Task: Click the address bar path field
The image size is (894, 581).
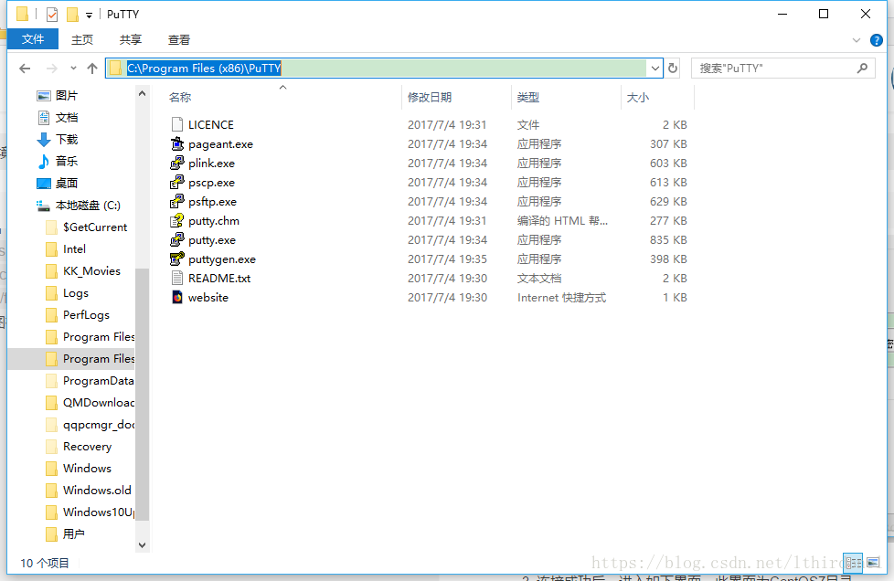Action: [377, 69]
